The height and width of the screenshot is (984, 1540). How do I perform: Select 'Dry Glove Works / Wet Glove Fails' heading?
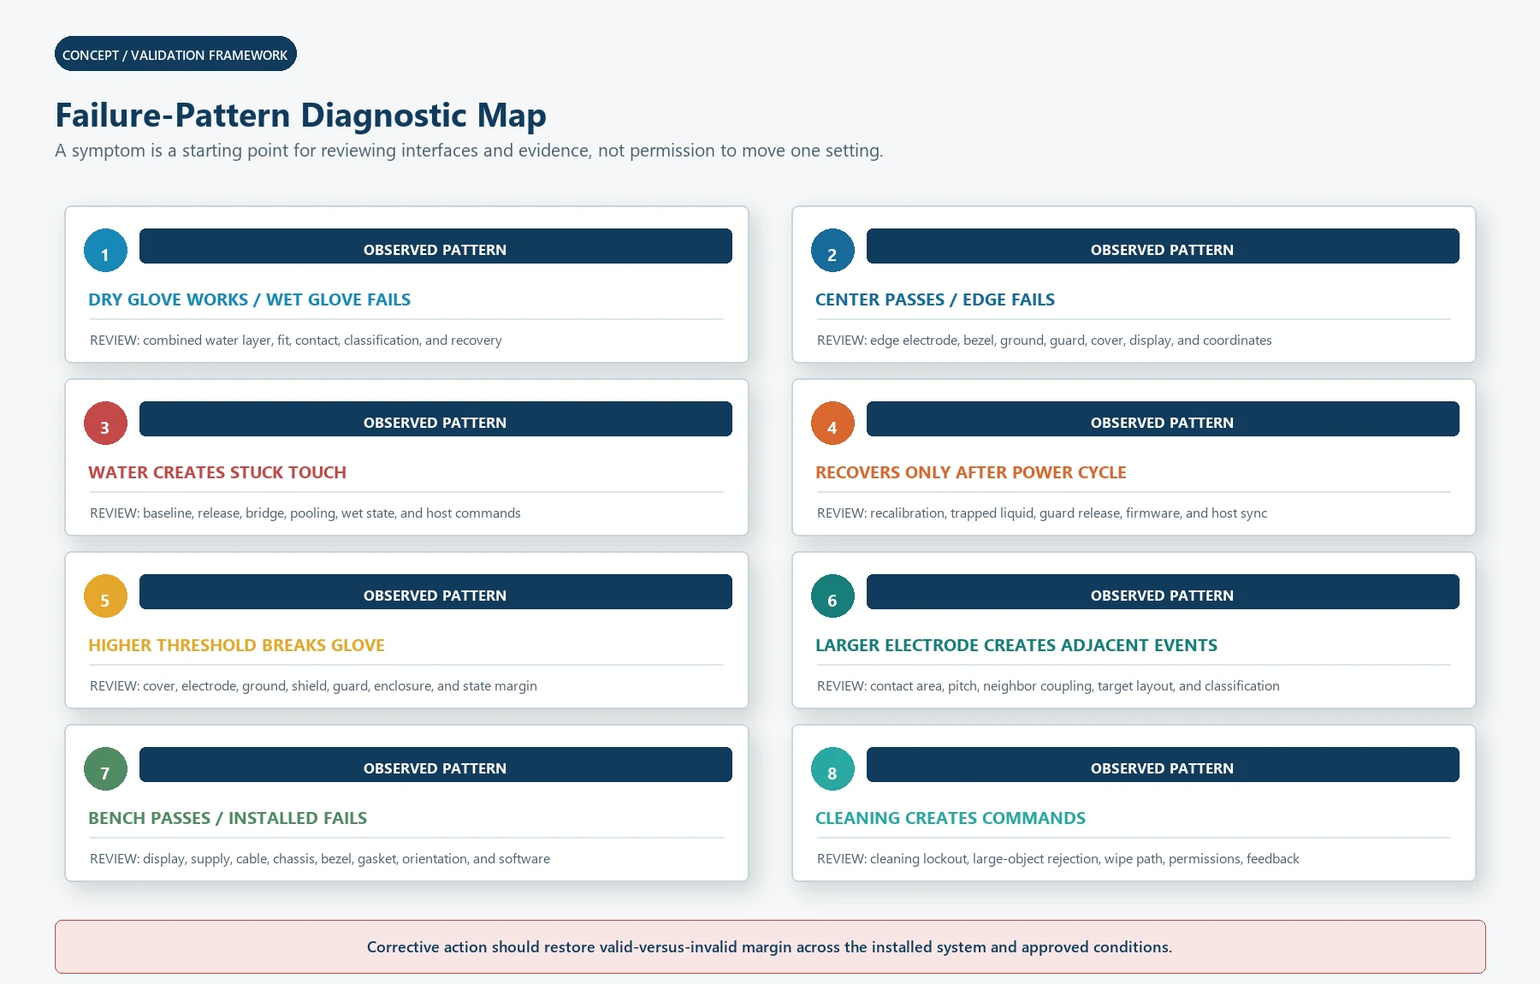click(x=250, y=299)
